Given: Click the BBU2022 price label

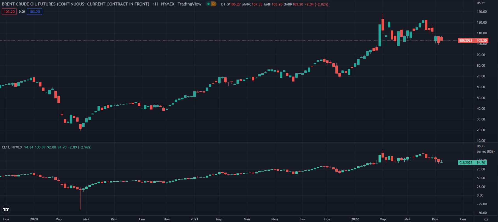Looking at the screenshot, I should 466,41.
